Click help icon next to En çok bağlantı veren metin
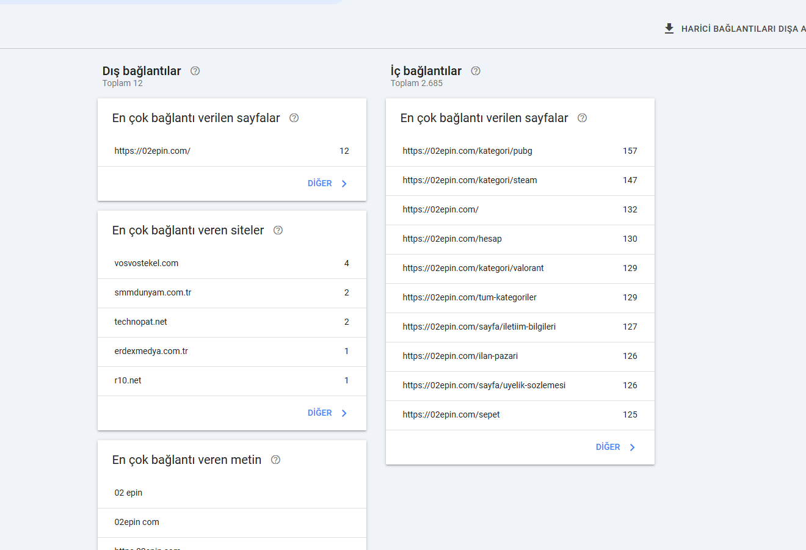The image size is (806, 550). 275,460
